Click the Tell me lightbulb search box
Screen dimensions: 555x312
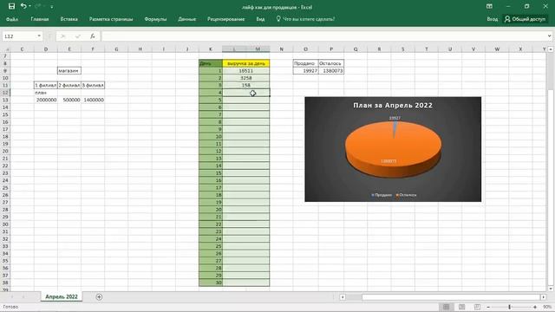point(305,19)
